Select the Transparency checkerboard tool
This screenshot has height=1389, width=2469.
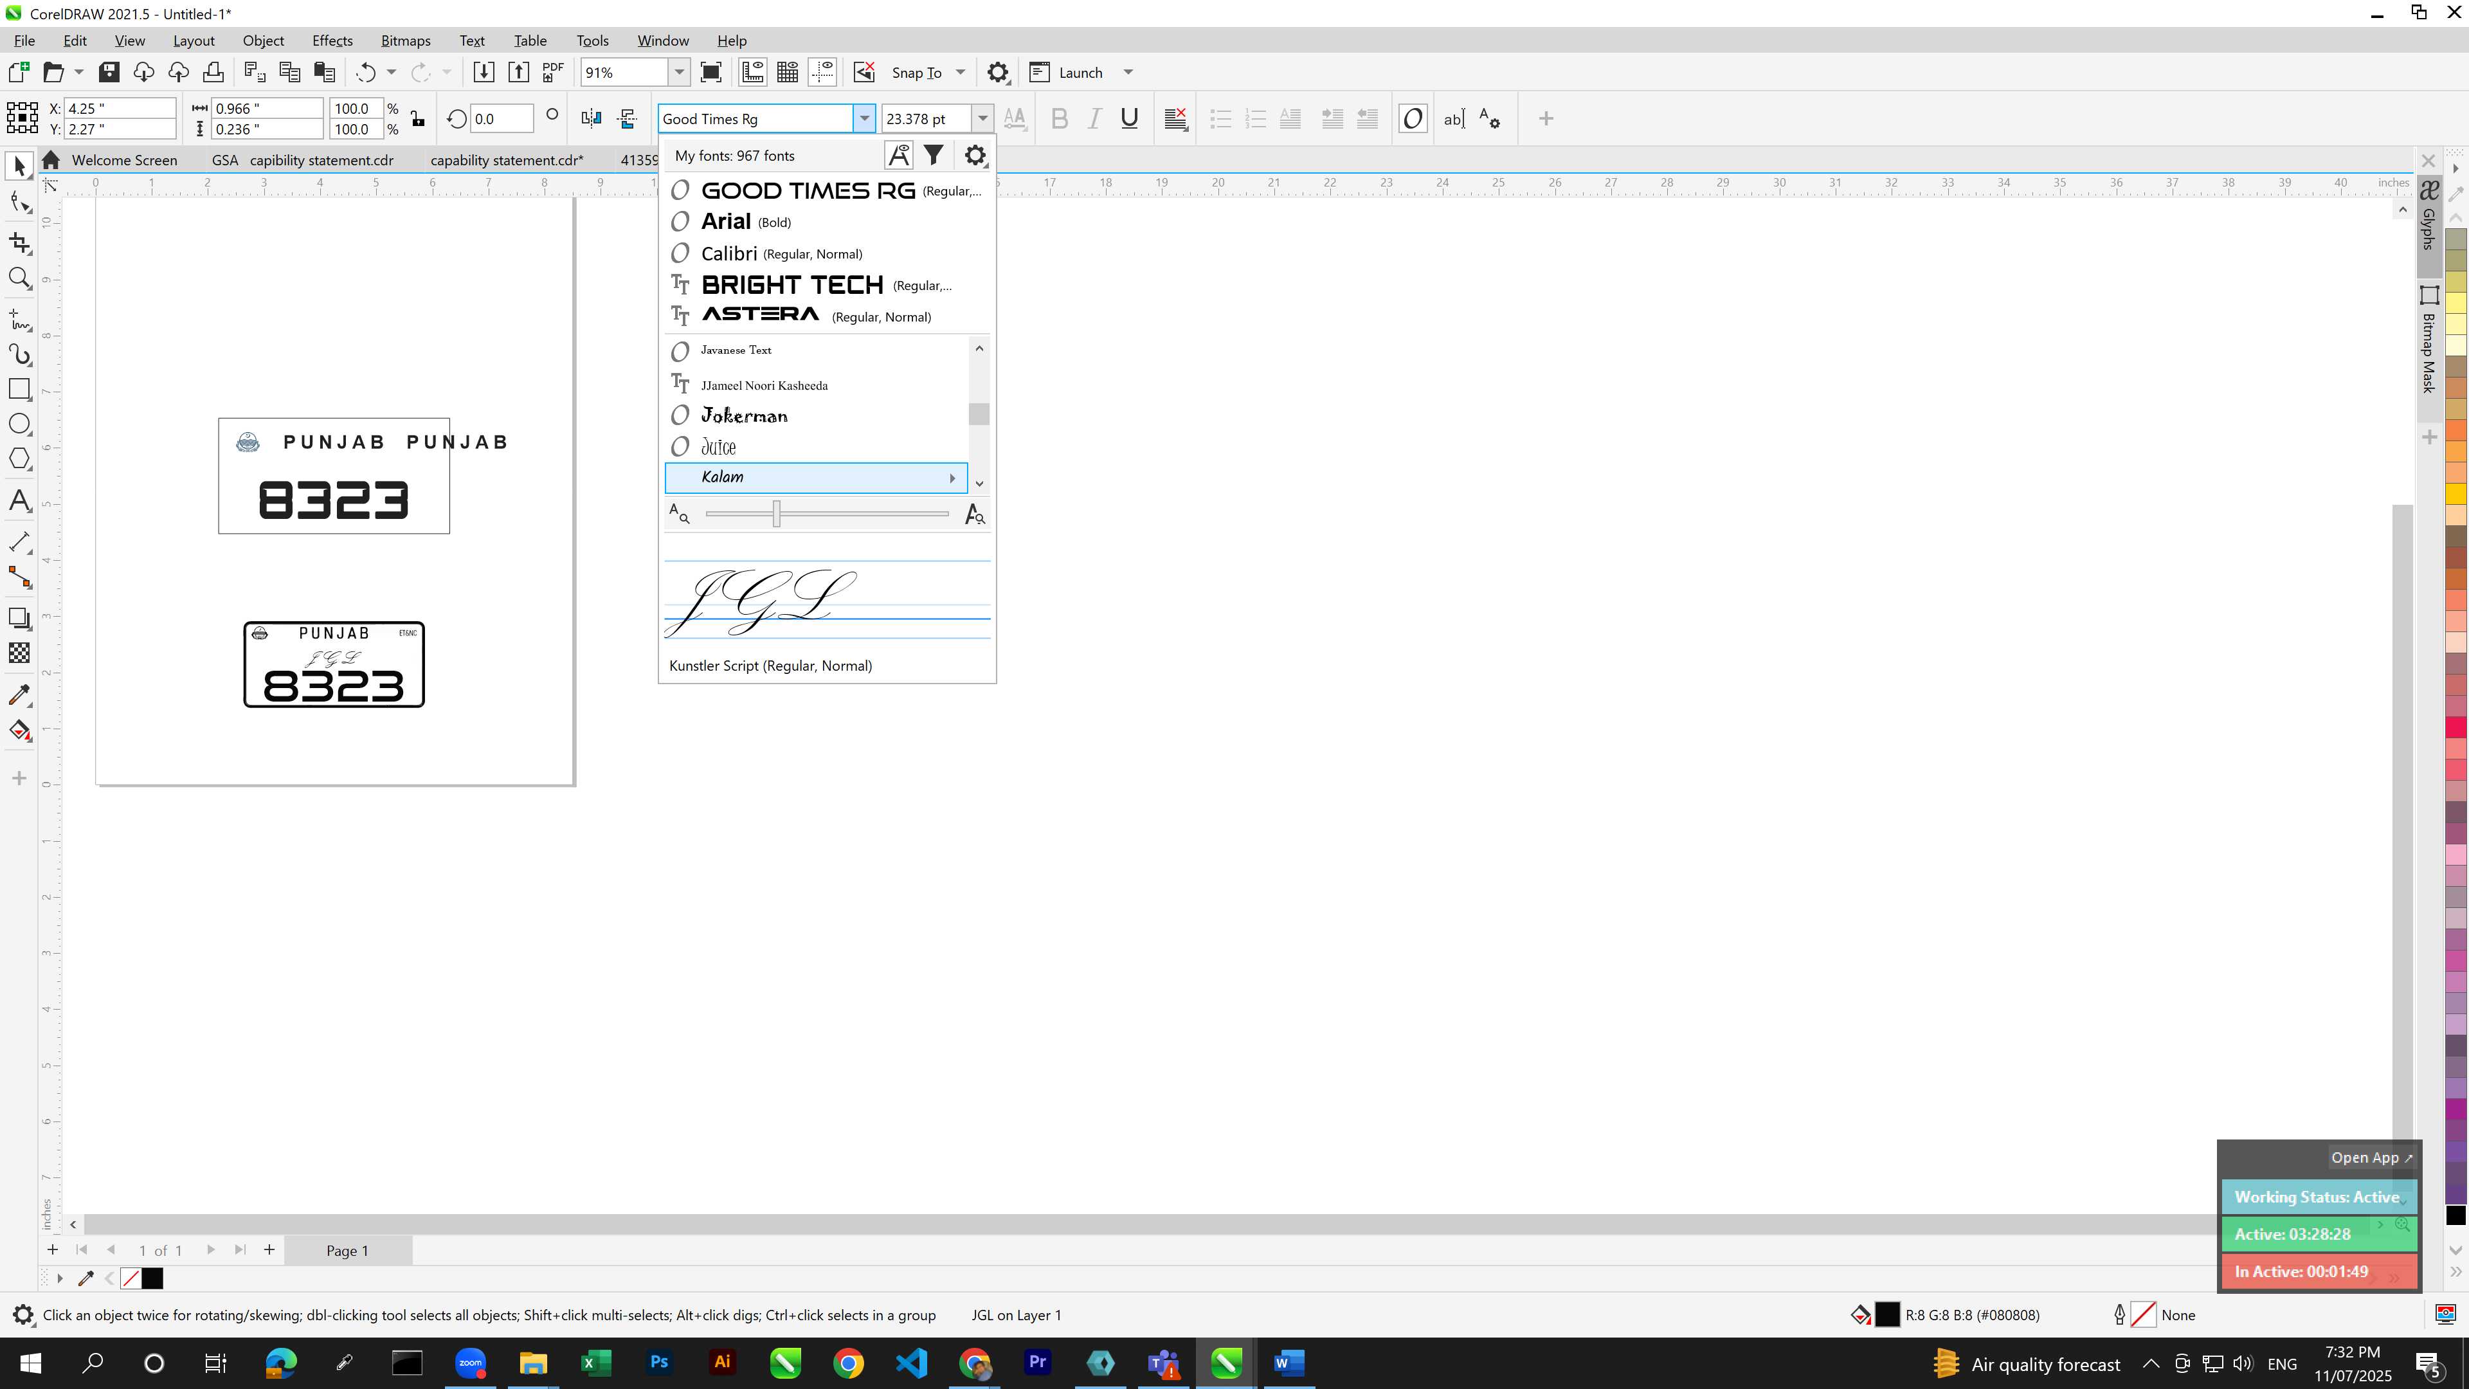click(x=19, y=653)
